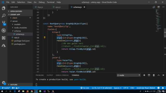Expand the node_modules folder
166x93 pixels.
pos(20,28)
